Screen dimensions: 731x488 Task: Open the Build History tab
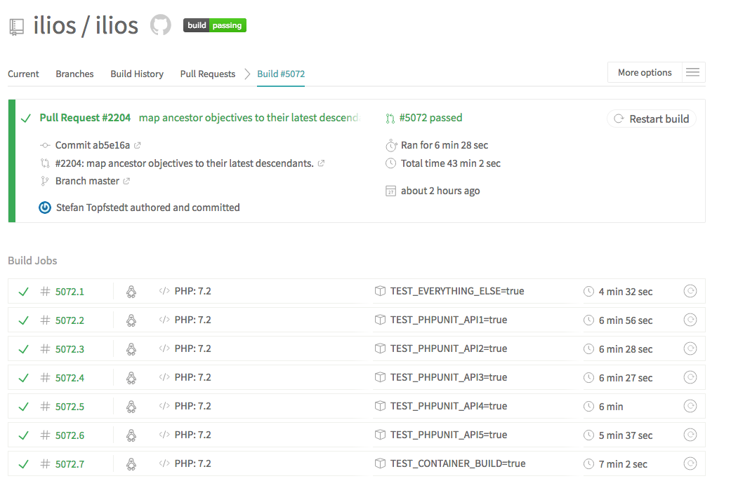tap(137, 74)
